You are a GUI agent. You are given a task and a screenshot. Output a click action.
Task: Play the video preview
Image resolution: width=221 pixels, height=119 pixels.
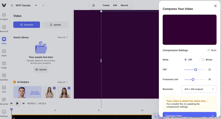(x=17, y=103)
